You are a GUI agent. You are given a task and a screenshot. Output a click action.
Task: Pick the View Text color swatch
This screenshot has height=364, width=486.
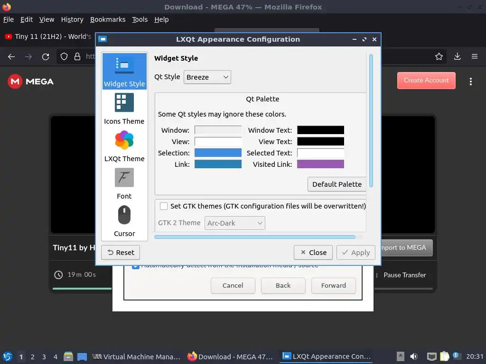pos(320,141)
